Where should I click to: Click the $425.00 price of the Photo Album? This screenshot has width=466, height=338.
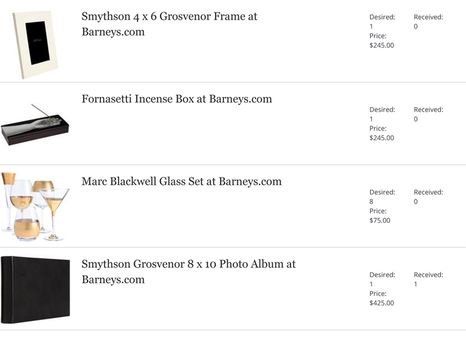pyautogui.click(x=382, y=303)
